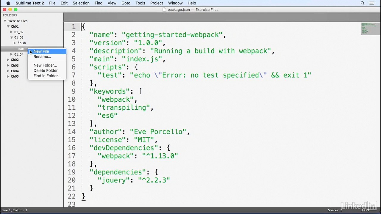
Task: Expand the finish folder arrow
Action: [x=15, y=43]
